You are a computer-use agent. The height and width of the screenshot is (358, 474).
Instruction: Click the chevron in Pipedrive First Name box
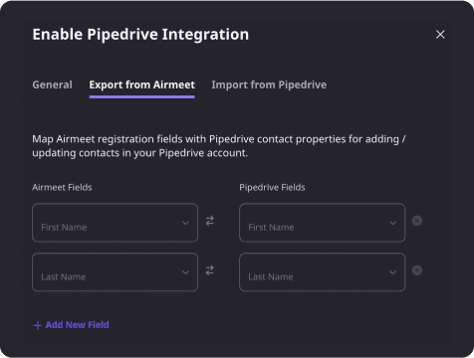click(392, 223)
